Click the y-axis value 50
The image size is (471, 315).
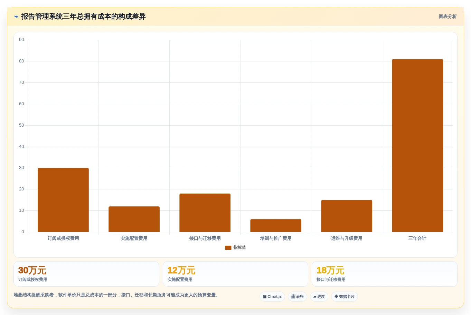coord(21,125)
